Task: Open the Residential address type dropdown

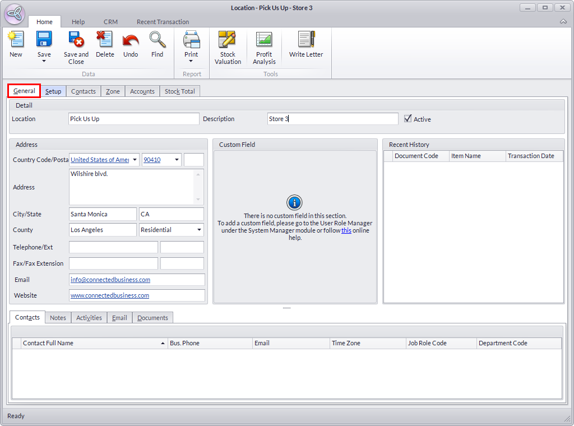Action: tap(200, 230)
